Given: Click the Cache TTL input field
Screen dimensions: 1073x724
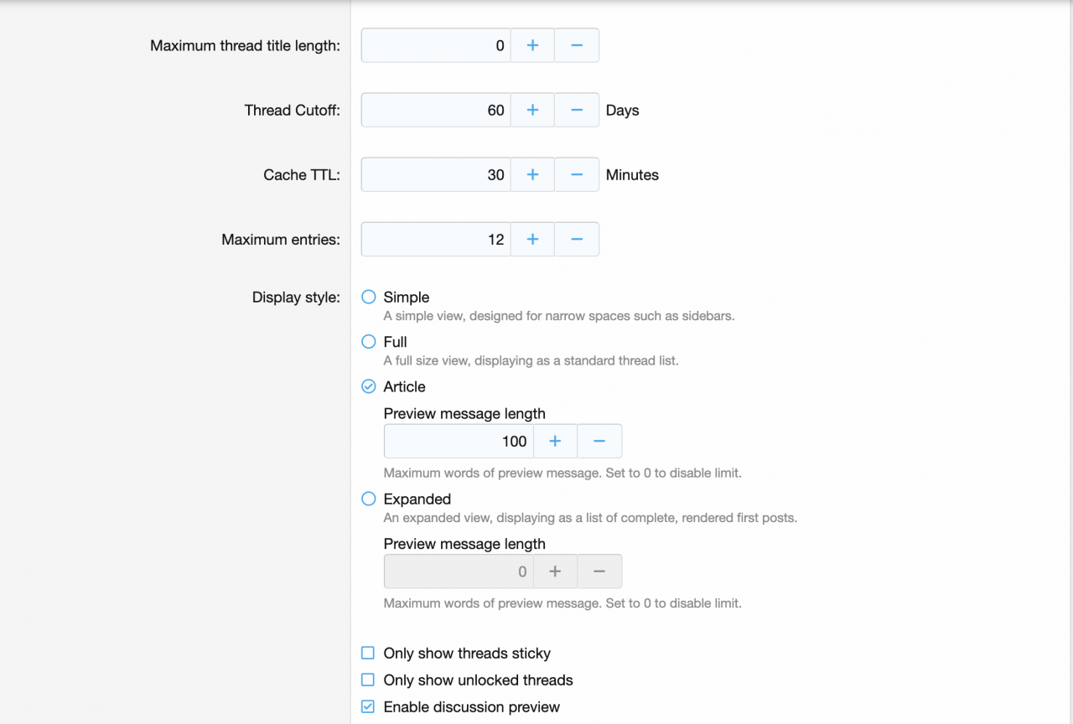Looking at the screenshot, I should click(436, 174).
